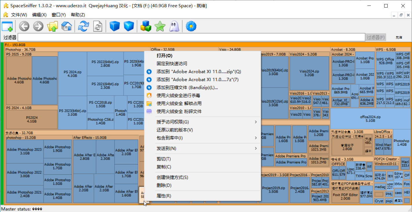The width and height of the screenshot is (412, 212).
Task: Go back with the left arrow icon
Action: coord(24,26)
